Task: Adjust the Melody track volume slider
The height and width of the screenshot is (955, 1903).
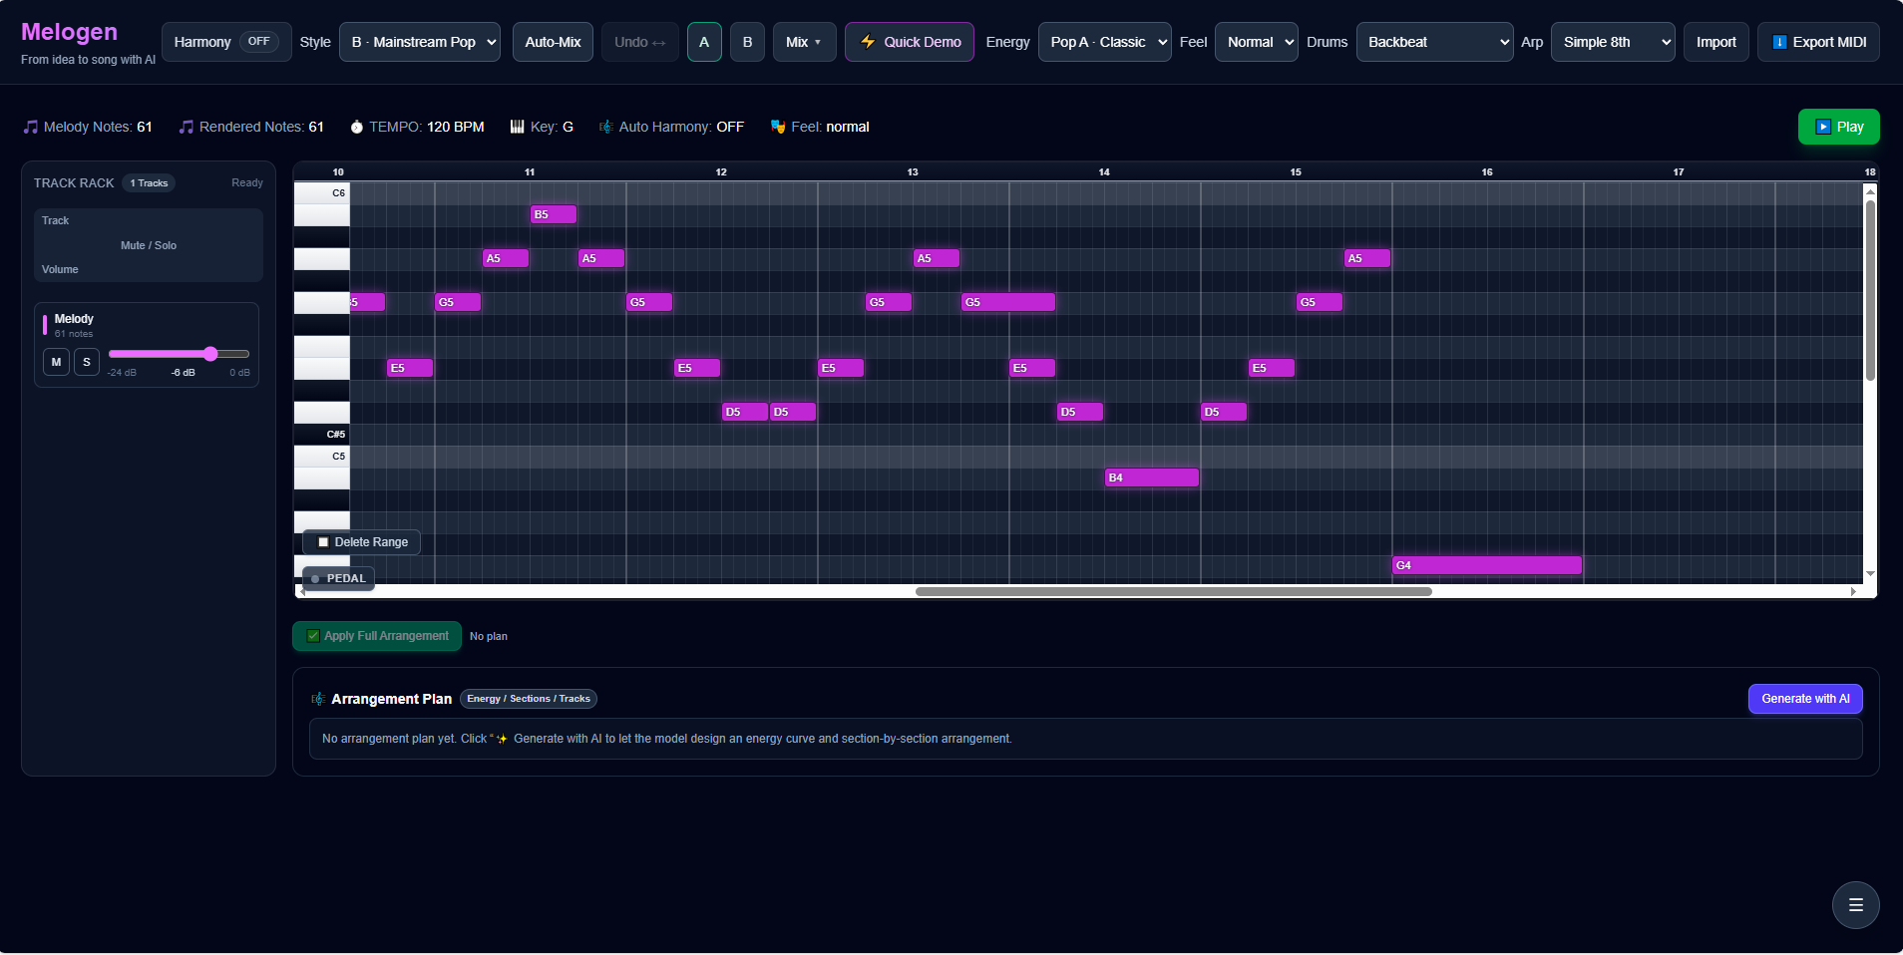Action: coord(209,354)
